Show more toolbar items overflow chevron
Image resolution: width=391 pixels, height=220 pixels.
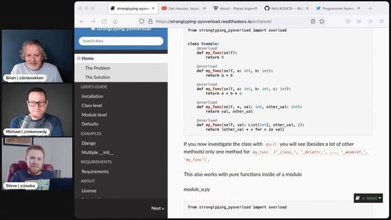(370, 21)
